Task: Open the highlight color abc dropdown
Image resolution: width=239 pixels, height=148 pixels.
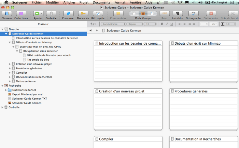Action: point(213,24)
